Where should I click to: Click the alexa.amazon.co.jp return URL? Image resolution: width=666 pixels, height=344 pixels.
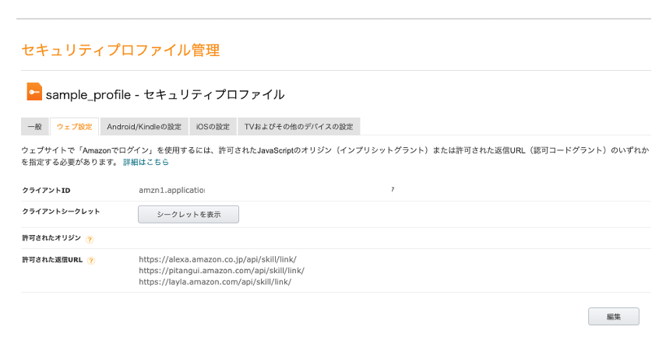click(217, 260)
